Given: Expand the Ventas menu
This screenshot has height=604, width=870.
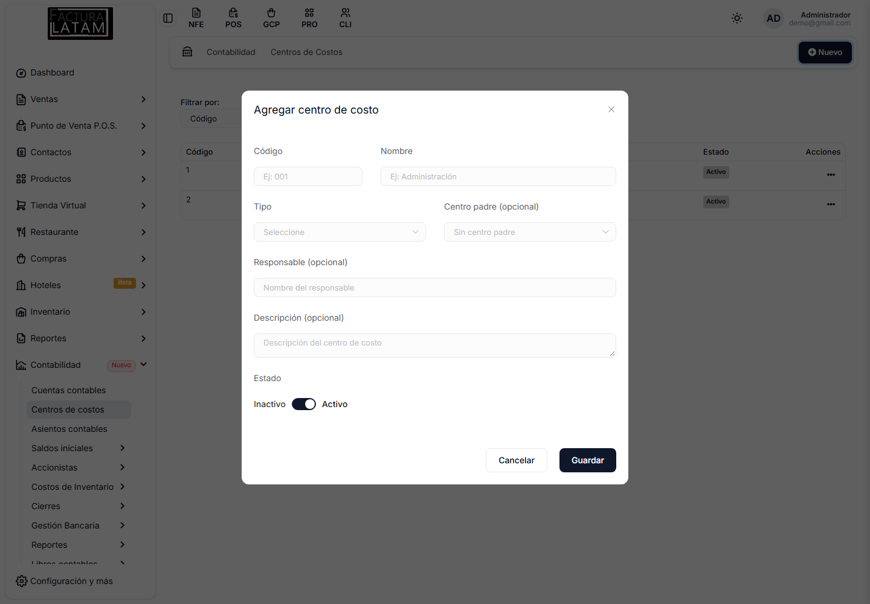Looking at the screenshot, I should tap(143, 99).
